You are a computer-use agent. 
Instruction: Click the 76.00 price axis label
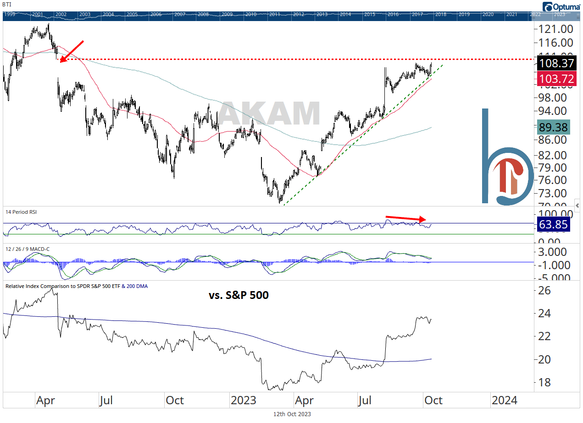tap(553, 179)
